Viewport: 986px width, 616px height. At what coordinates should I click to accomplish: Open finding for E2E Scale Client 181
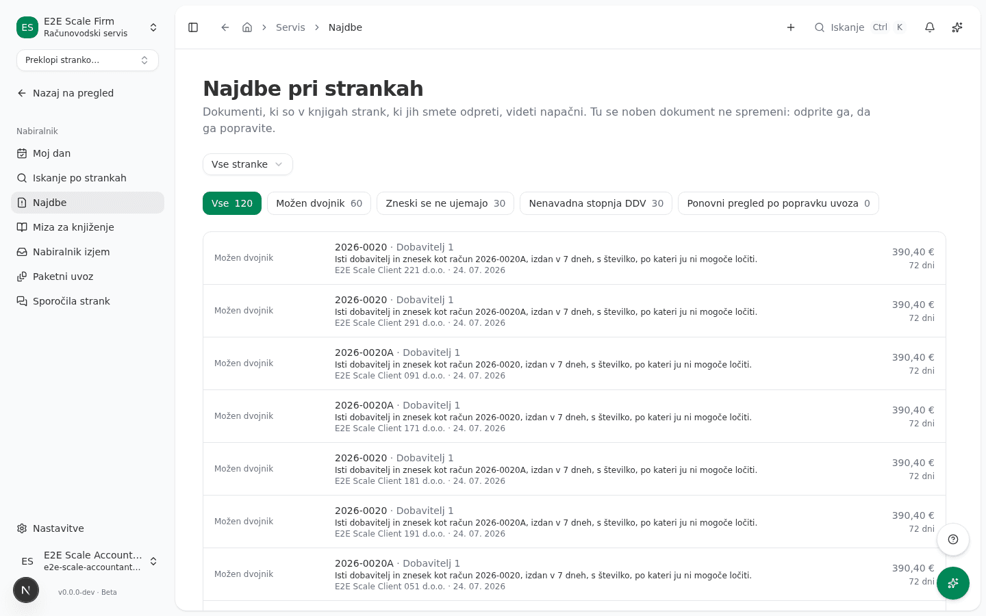pyautogui.click(x=574, y=469)
